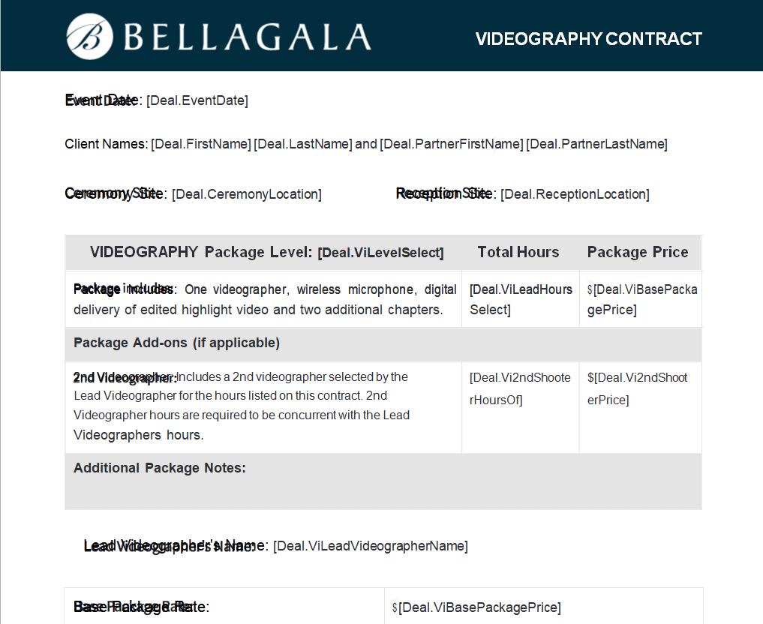Screen dimensions: 763x624
Task: Click the 2nd Videographer description text
Action: (x=242, y=406)
